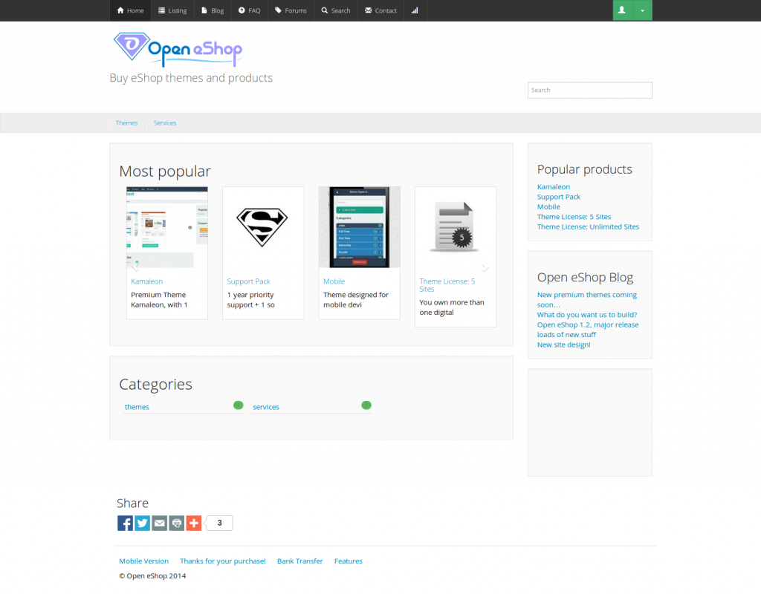The image size is (761, 594).
Task: Open the Home nav item
Action: click(x=131, y=10)
